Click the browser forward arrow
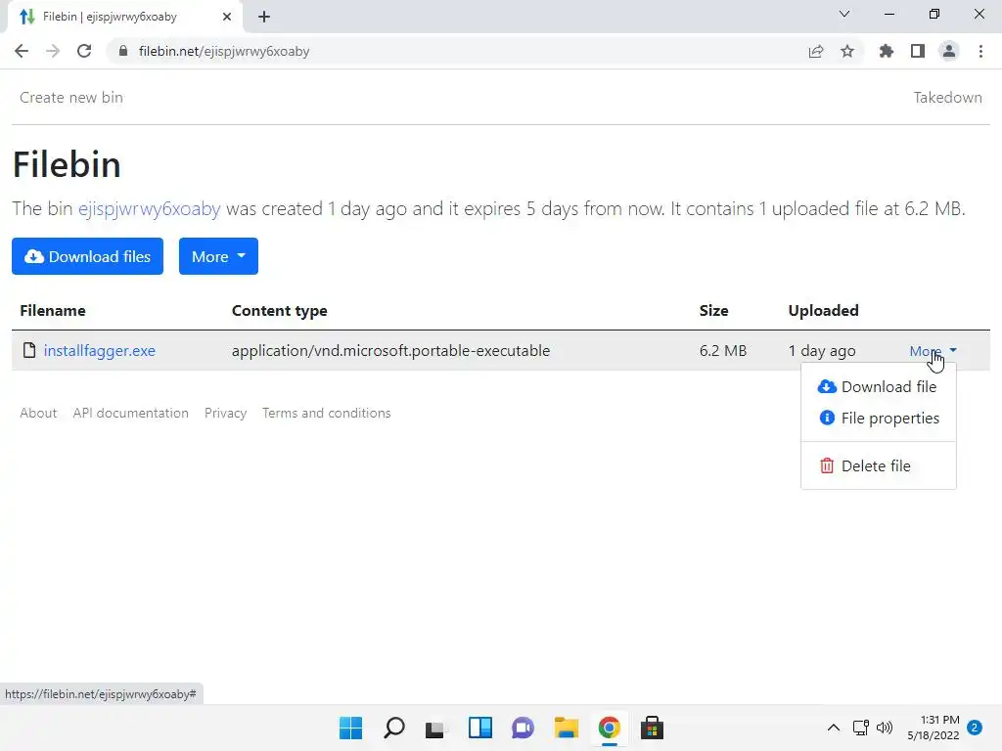Image resolution: width=1002 pixels, height=751 pixels. (x=53, y=51)
